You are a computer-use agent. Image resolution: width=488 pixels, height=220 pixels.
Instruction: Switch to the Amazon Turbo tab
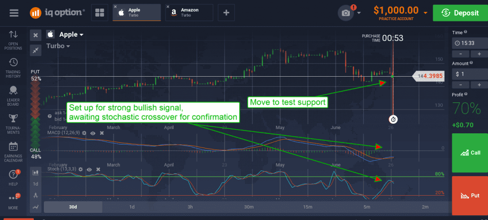coord(189,12)
